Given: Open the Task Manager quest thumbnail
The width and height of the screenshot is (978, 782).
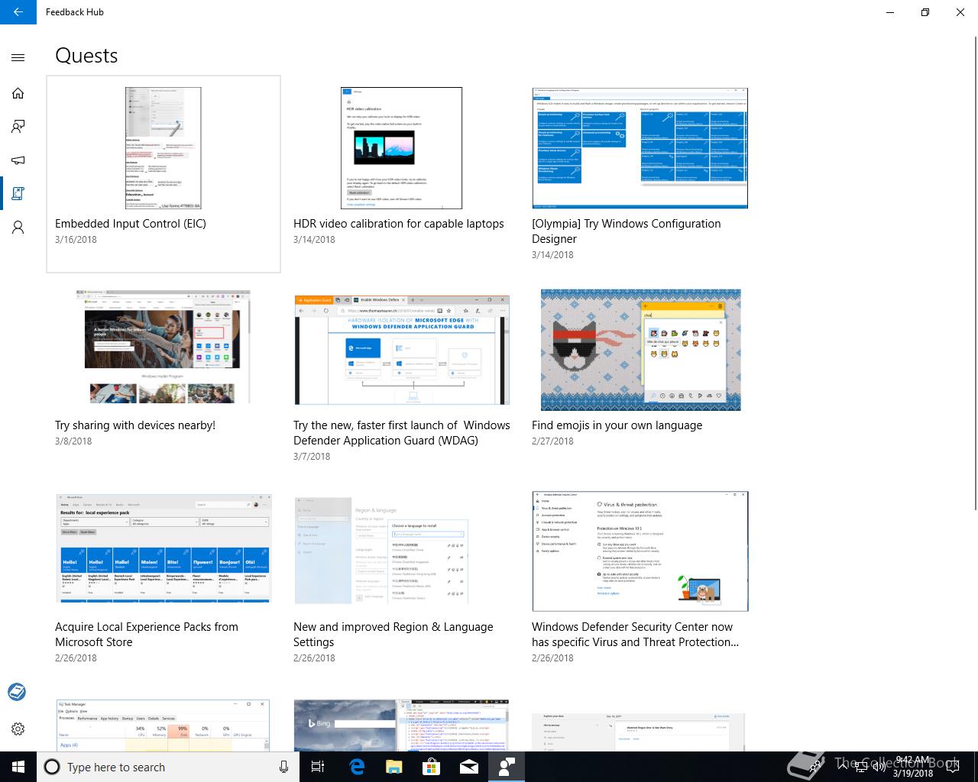Looking at the screenshot, I should [164, 725].
